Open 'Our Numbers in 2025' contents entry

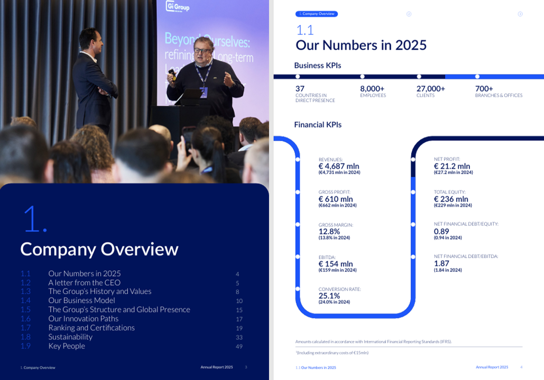(85, 274)
